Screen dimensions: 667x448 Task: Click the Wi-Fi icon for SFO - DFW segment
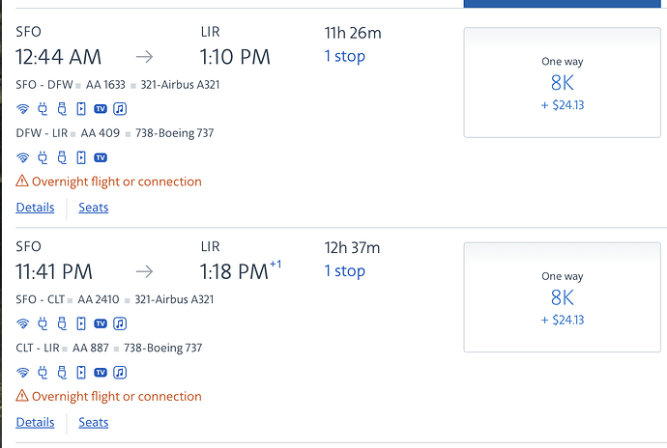click(23, 108)
